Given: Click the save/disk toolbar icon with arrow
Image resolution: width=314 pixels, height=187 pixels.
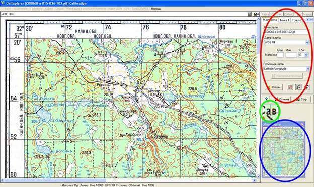Looking at the screenshot, I should [256, 14].
